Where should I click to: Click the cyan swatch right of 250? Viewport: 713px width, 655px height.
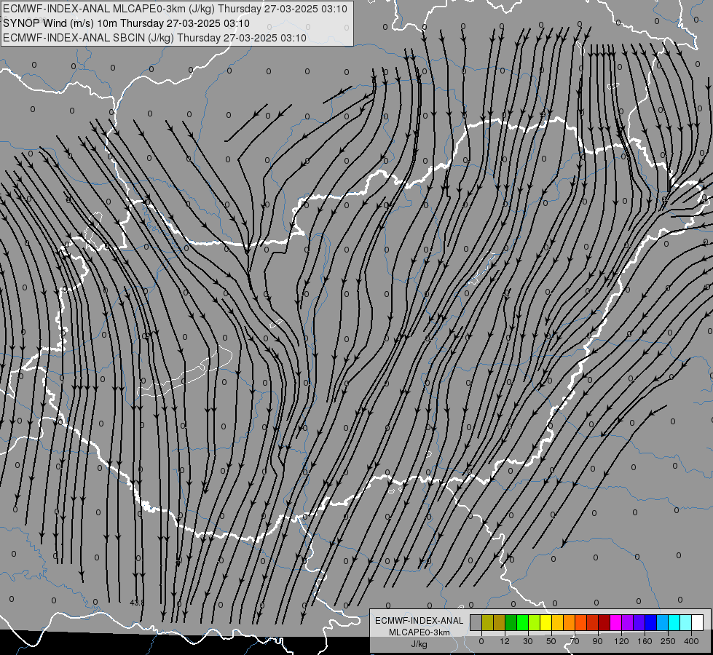[674, 622]
